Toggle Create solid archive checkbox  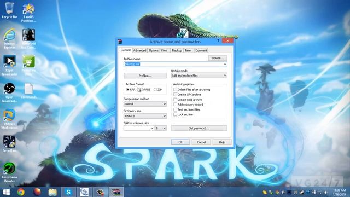(176, 100)
